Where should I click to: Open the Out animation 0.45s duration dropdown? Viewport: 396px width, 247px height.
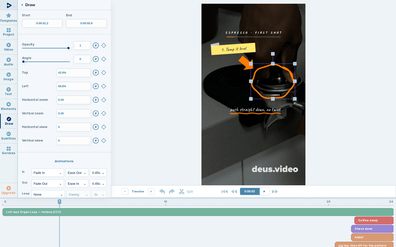pos(98,184)
